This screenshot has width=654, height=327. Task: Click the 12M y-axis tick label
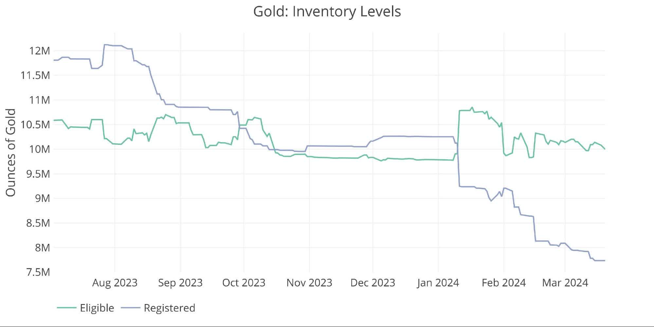[40, 51]
